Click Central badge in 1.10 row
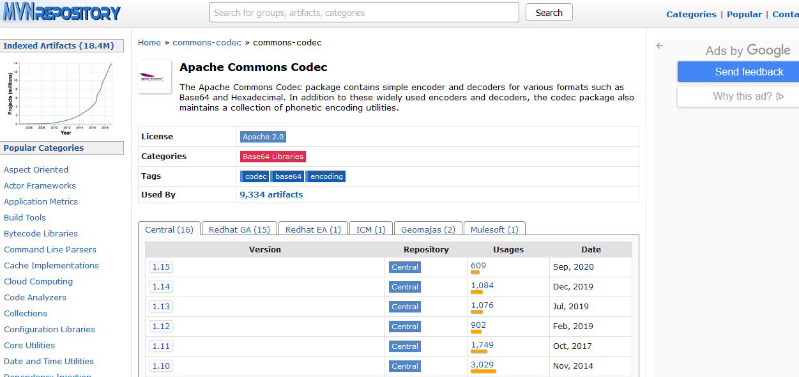 [405, 366]
